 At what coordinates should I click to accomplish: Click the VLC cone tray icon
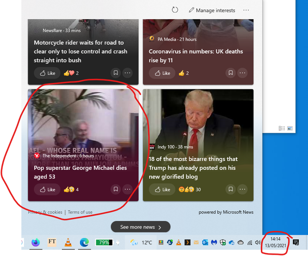tap(179, 243)
